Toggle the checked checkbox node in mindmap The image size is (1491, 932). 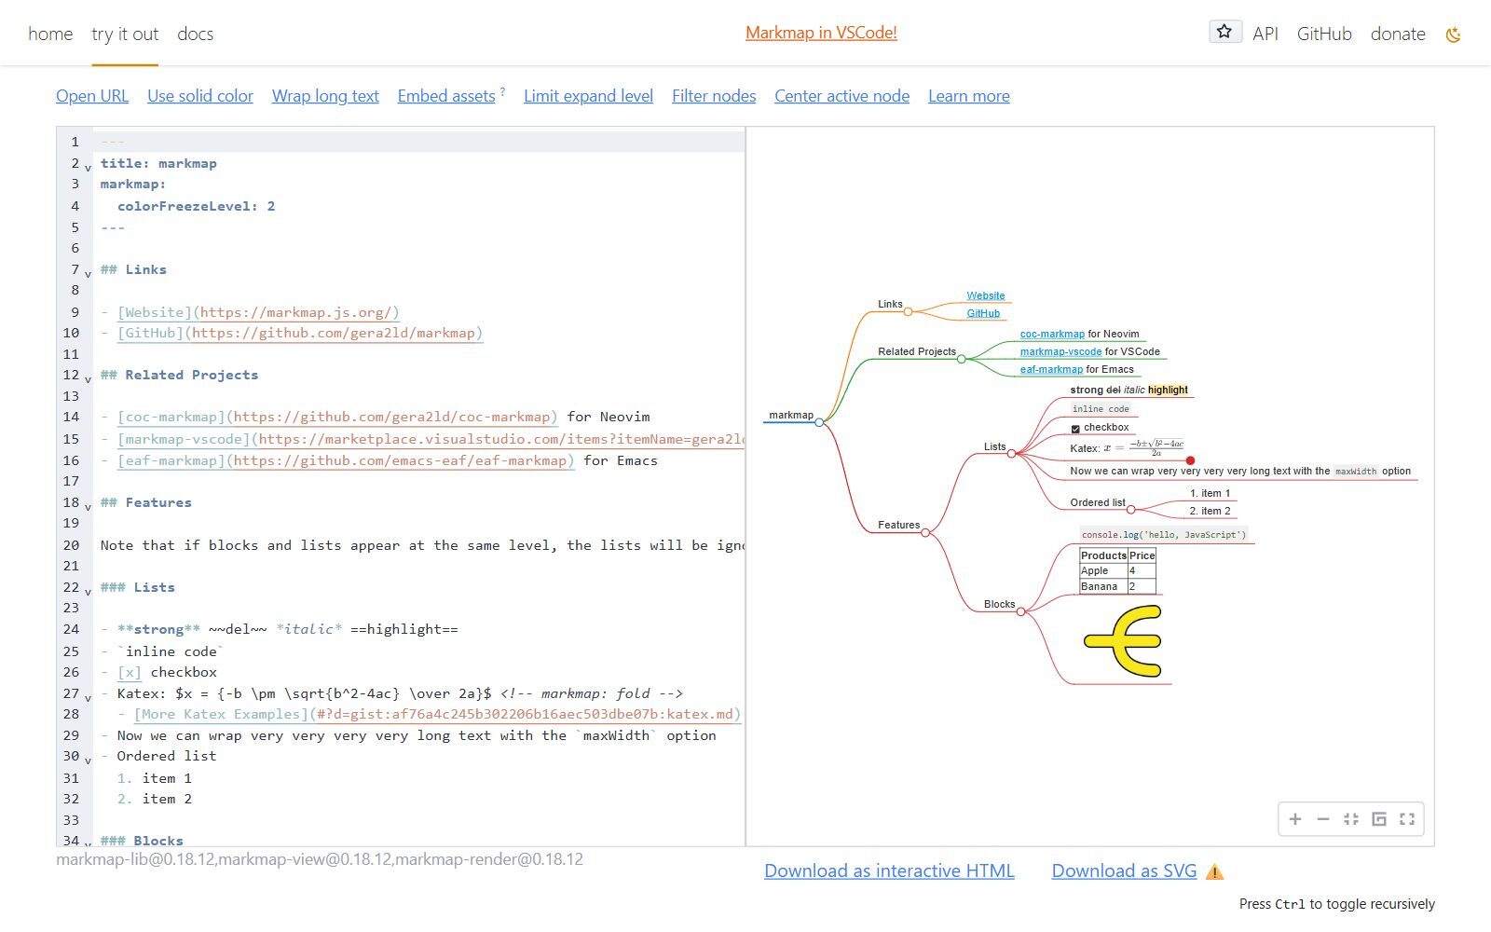pyautogui.click(x=1075, y=429)
